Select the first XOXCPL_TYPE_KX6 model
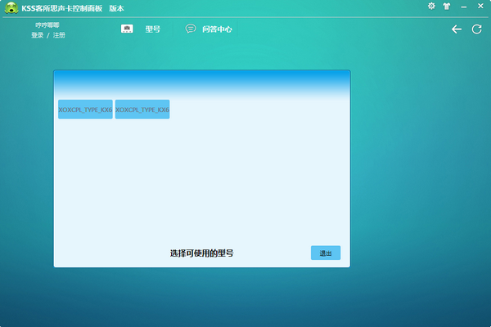This screenshot has width=491, height=327. click(85, 110)
